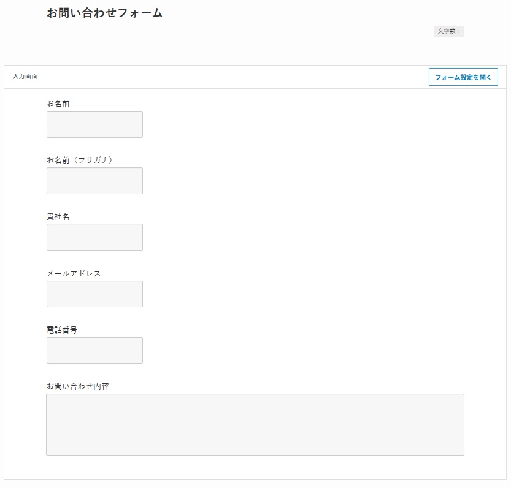Click the company name entry box
Image resolution: width=511 pixels, height=488 pixels.
(x=94, y=237)
